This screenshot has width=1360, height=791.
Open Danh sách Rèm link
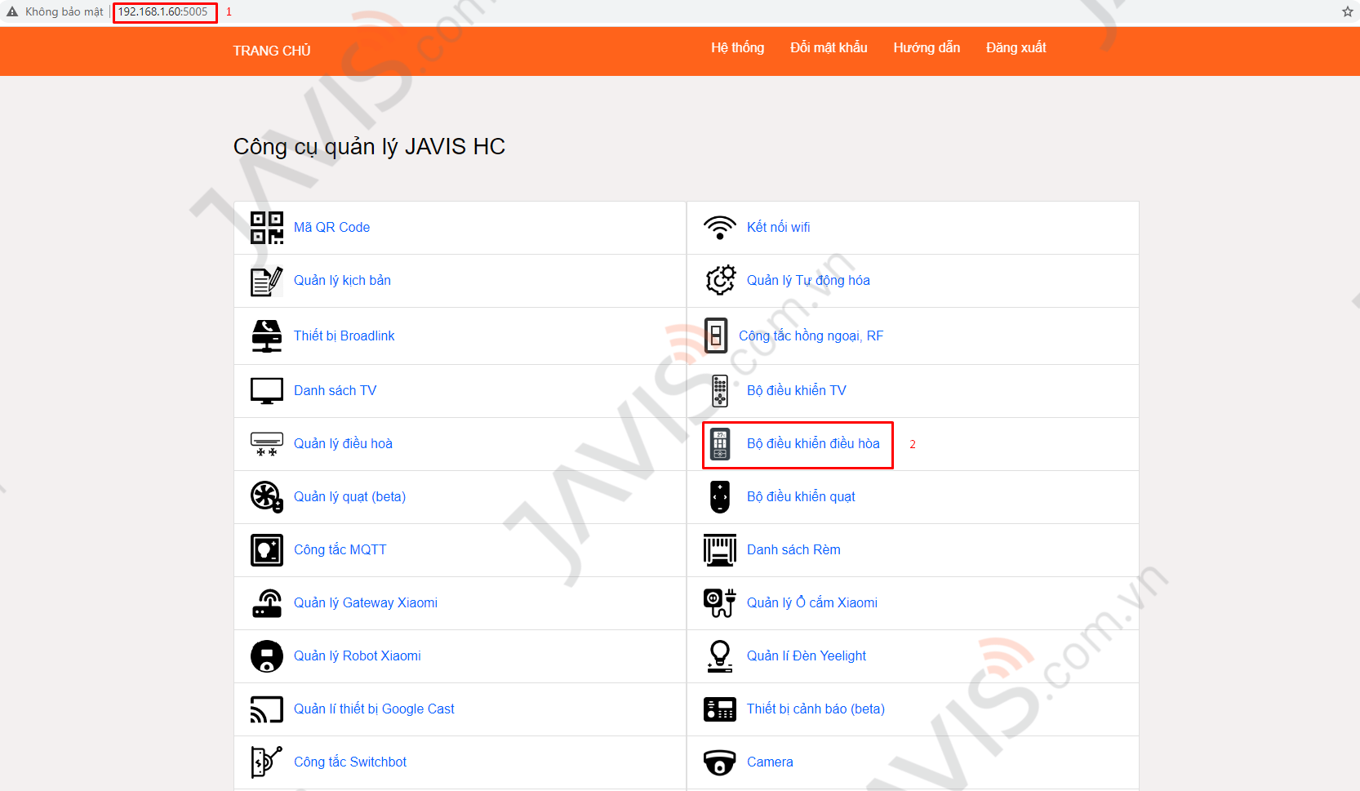(x=793, y=550)
